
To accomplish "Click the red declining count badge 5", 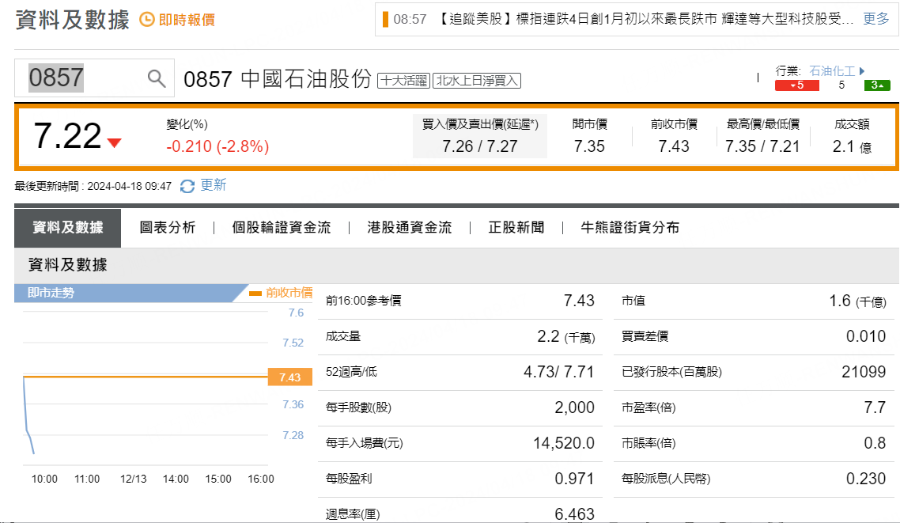I will (796, 85).
